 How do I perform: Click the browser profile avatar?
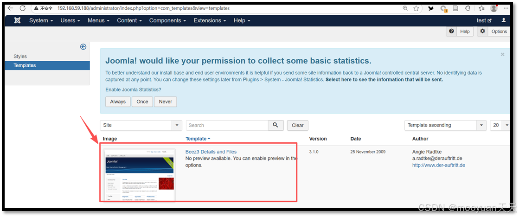pyautogui.click(x=494, y=8)
